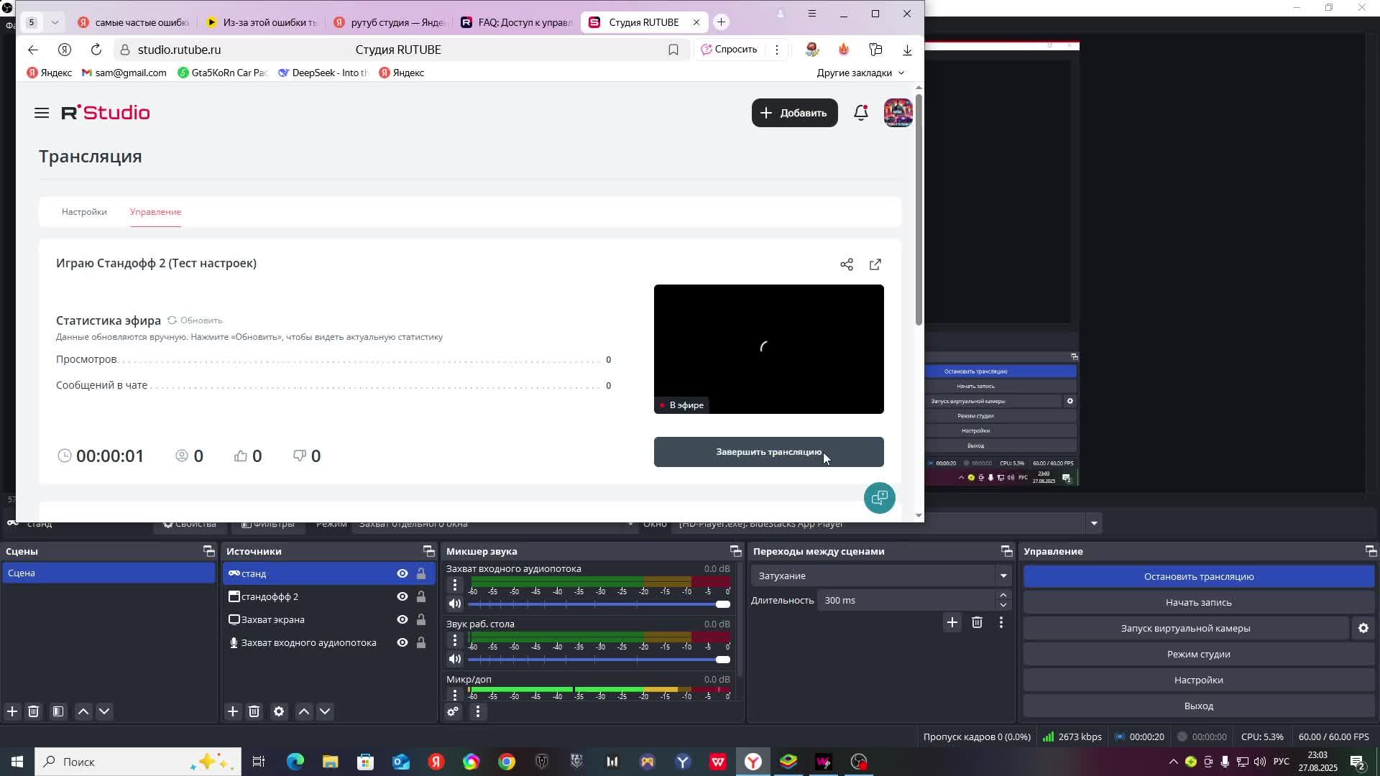
Task: Open the hamburger menu next to Studio logo
Action: 42,113
